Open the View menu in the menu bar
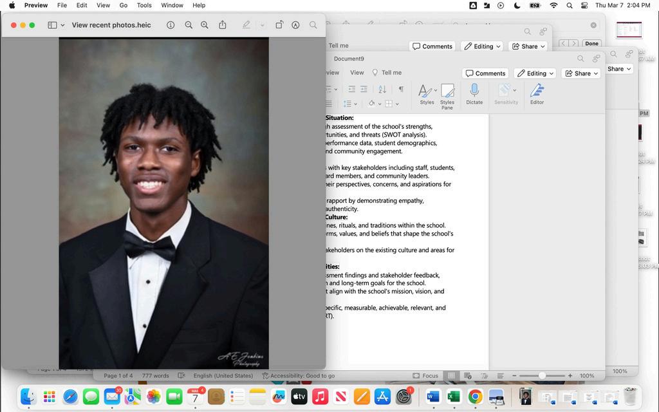This screenshot has width=659, height=412. tap(103, 5)
